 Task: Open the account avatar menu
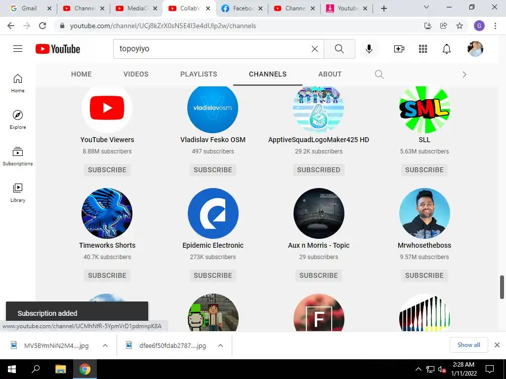point(475,49)
